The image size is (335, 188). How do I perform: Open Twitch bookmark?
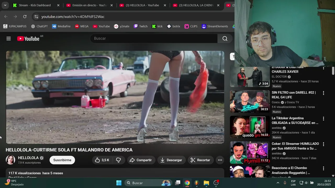[141, 26]
